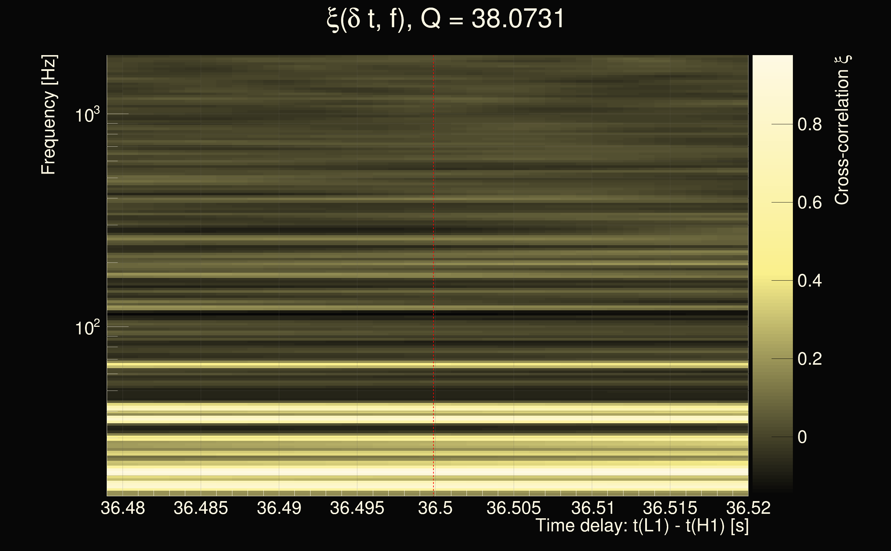Click the 36.52 x-axis tick label
Screen dimensions: 891x551
point(748,508)
